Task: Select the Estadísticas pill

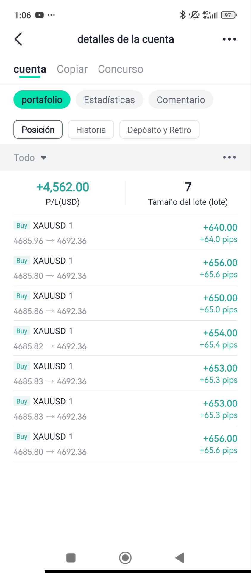Action: [109, 100]
